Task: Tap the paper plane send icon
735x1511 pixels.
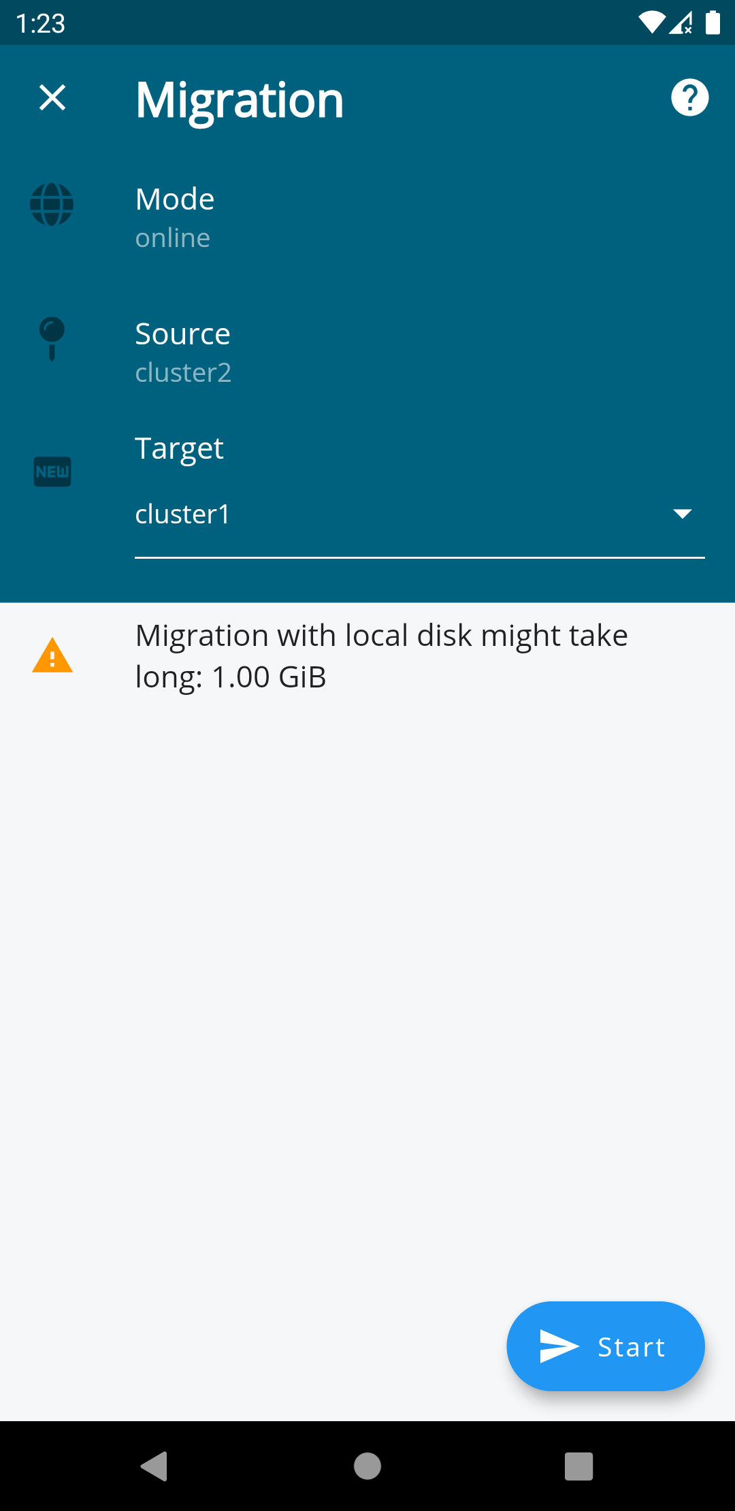Action: tap(559, 1346)
